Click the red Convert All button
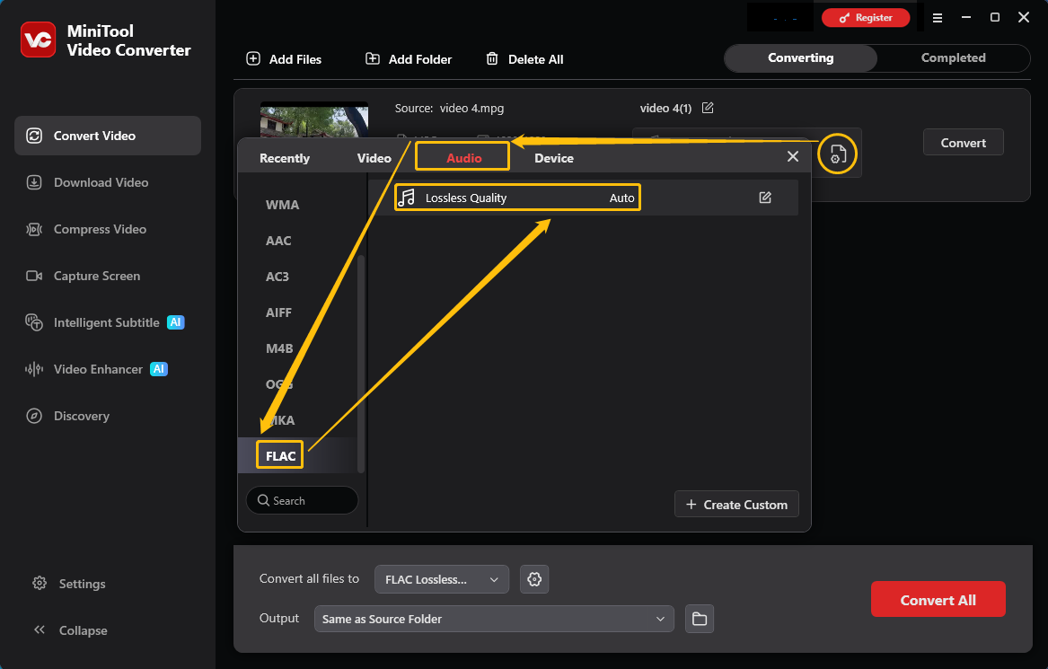 click(x=938, y=600)
